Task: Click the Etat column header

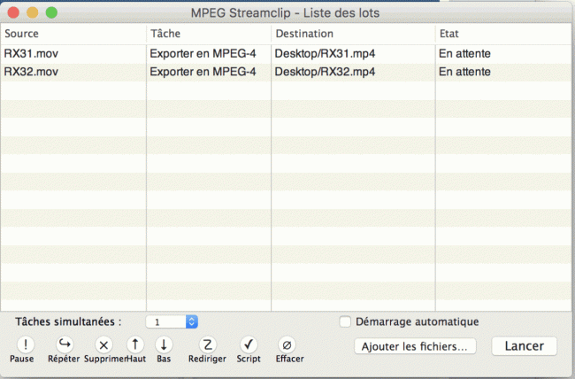Action: click(505, 34)
